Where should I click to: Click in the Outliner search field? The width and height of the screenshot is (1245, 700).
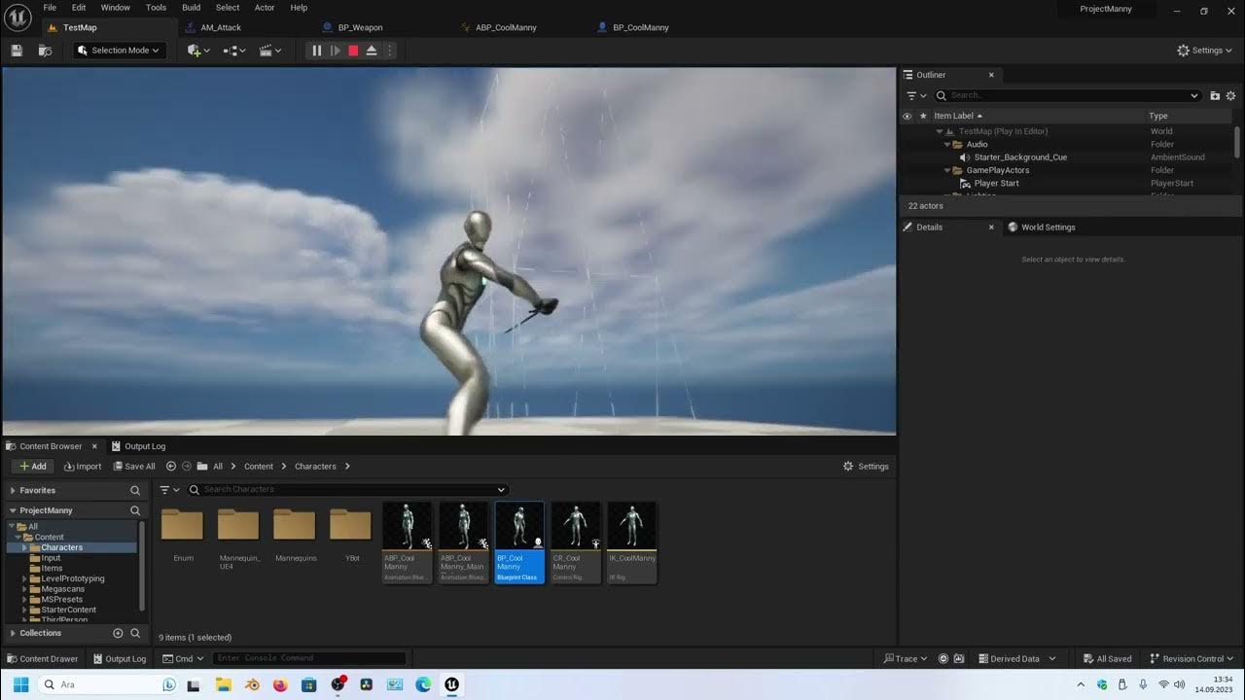click(x=1067, y=95)
